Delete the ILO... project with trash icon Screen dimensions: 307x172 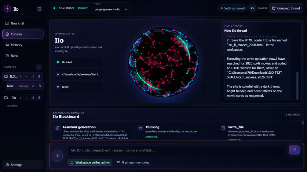click(39, 76)
